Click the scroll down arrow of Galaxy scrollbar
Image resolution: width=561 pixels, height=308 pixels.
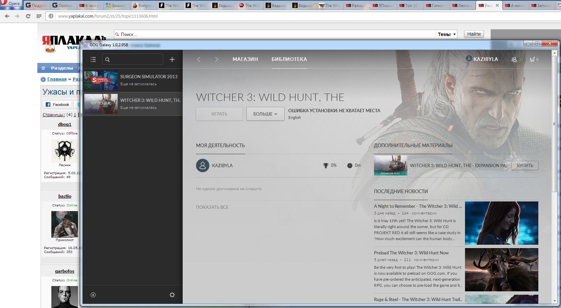554,301
